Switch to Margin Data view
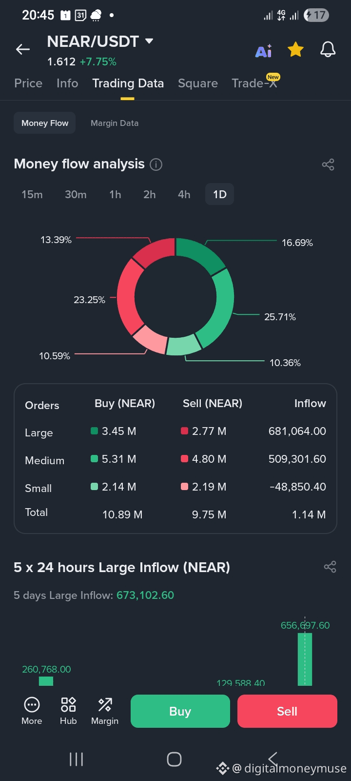 click(115, 123)
